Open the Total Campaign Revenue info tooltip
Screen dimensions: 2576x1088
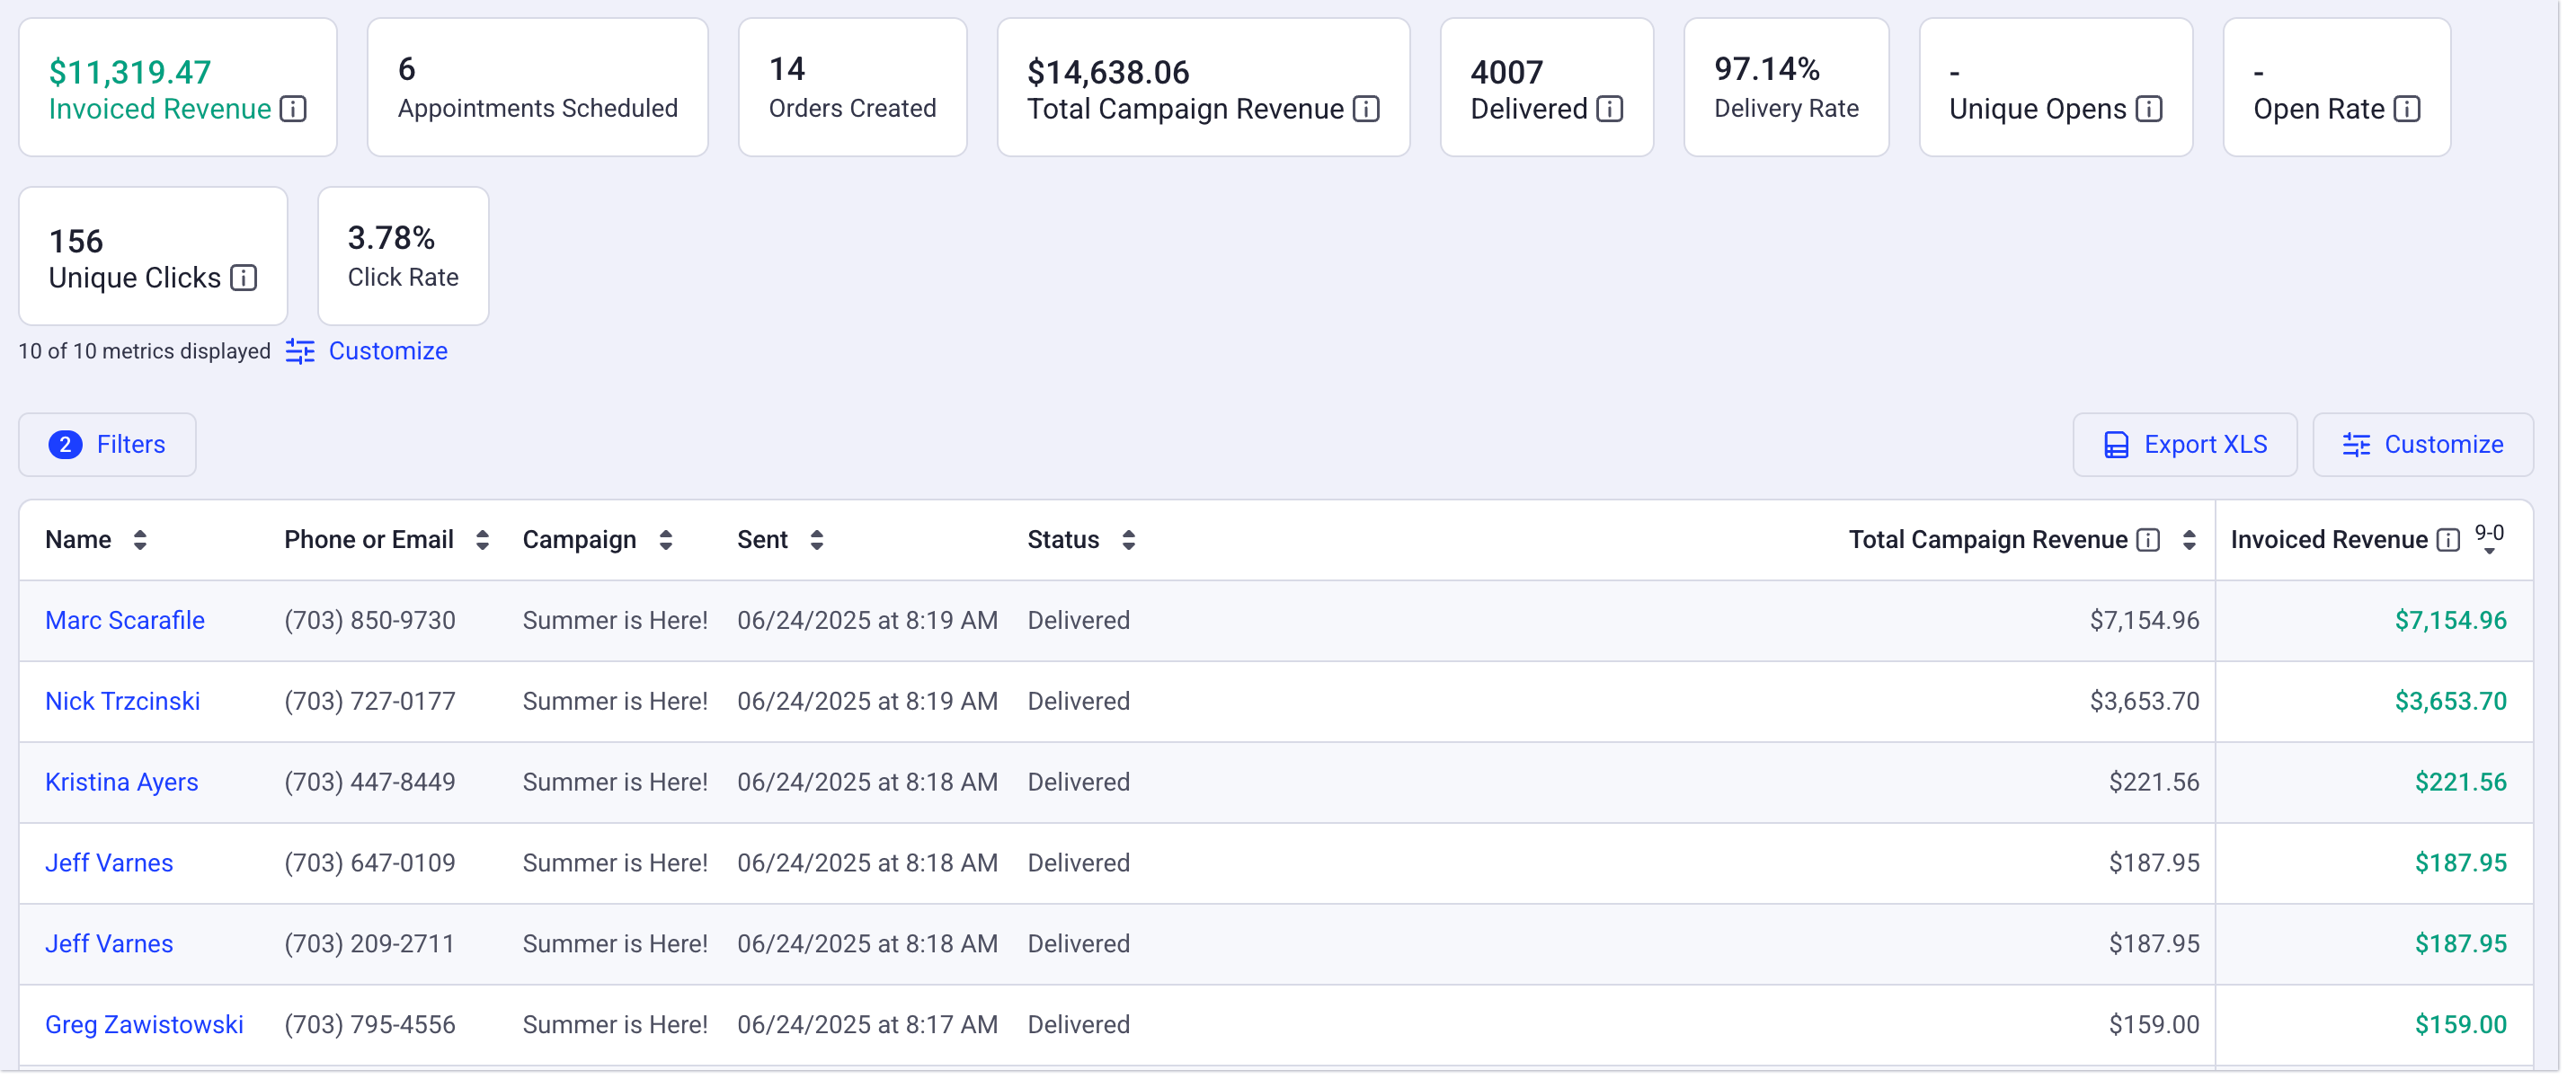[1366, 110]
